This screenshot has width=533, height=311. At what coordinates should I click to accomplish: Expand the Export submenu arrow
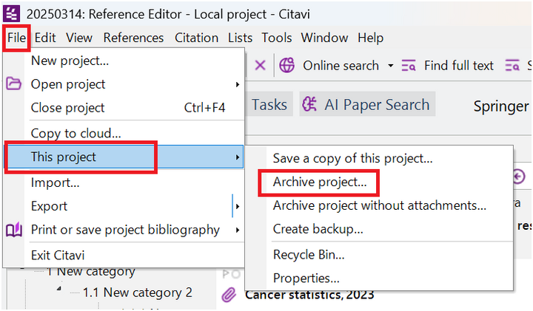tap(238, 206)
